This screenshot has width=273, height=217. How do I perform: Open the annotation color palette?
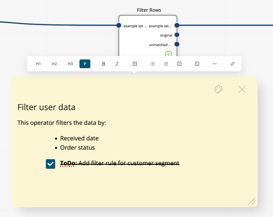tap(218, 89)
